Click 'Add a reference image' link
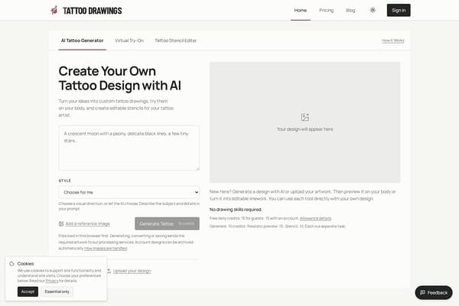Screen dimensions: 459x306 pos(88,223)
